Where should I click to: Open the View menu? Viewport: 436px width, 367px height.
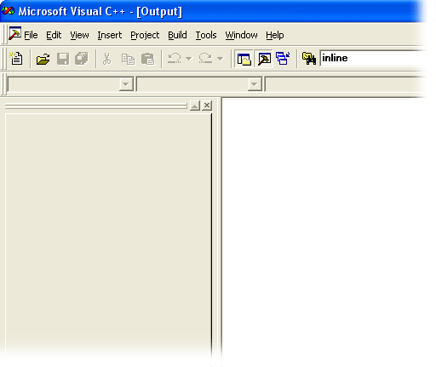(79, 35)
